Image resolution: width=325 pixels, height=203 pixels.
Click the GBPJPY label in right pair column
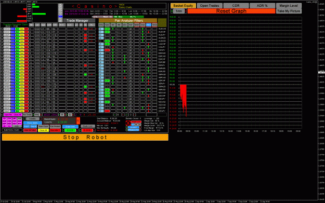[162, 84]
